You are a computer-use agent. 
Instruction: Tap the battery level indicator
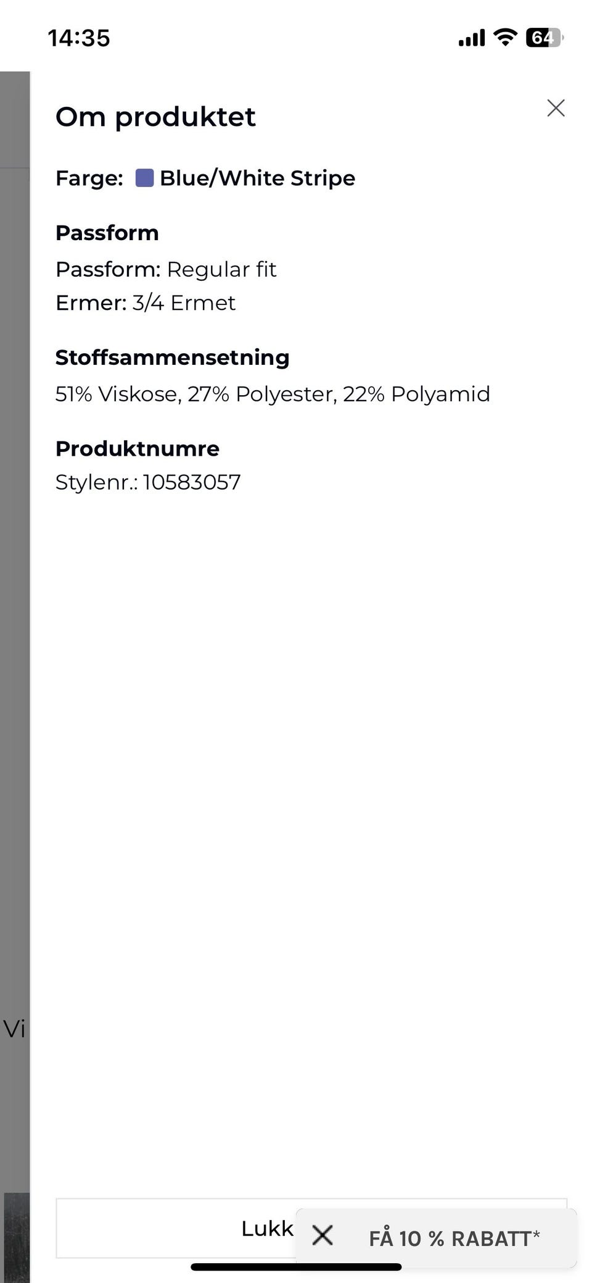pos(544,38)
